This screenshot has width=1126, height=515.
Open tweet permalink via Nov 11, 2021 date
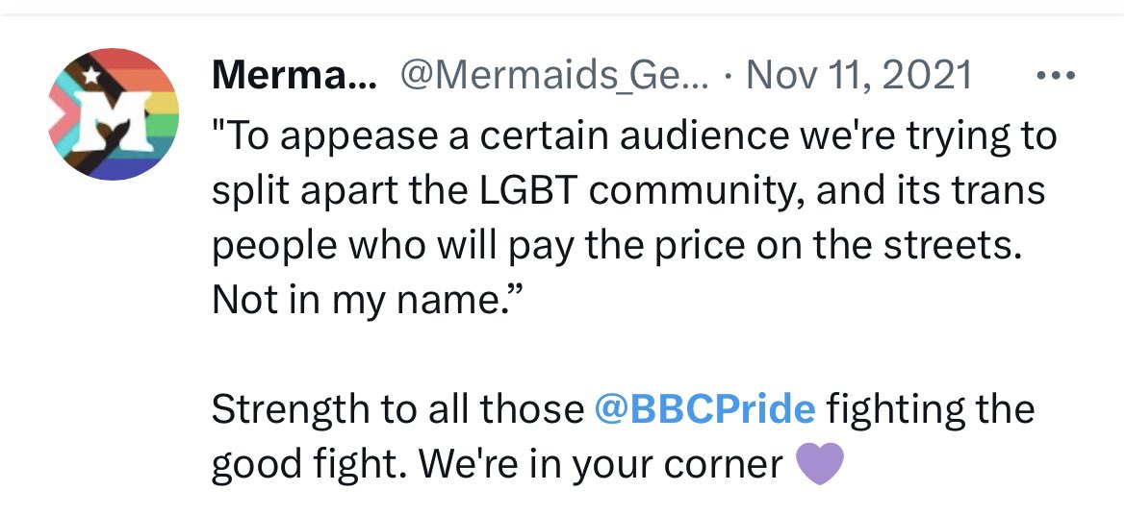tap(858, 75)
